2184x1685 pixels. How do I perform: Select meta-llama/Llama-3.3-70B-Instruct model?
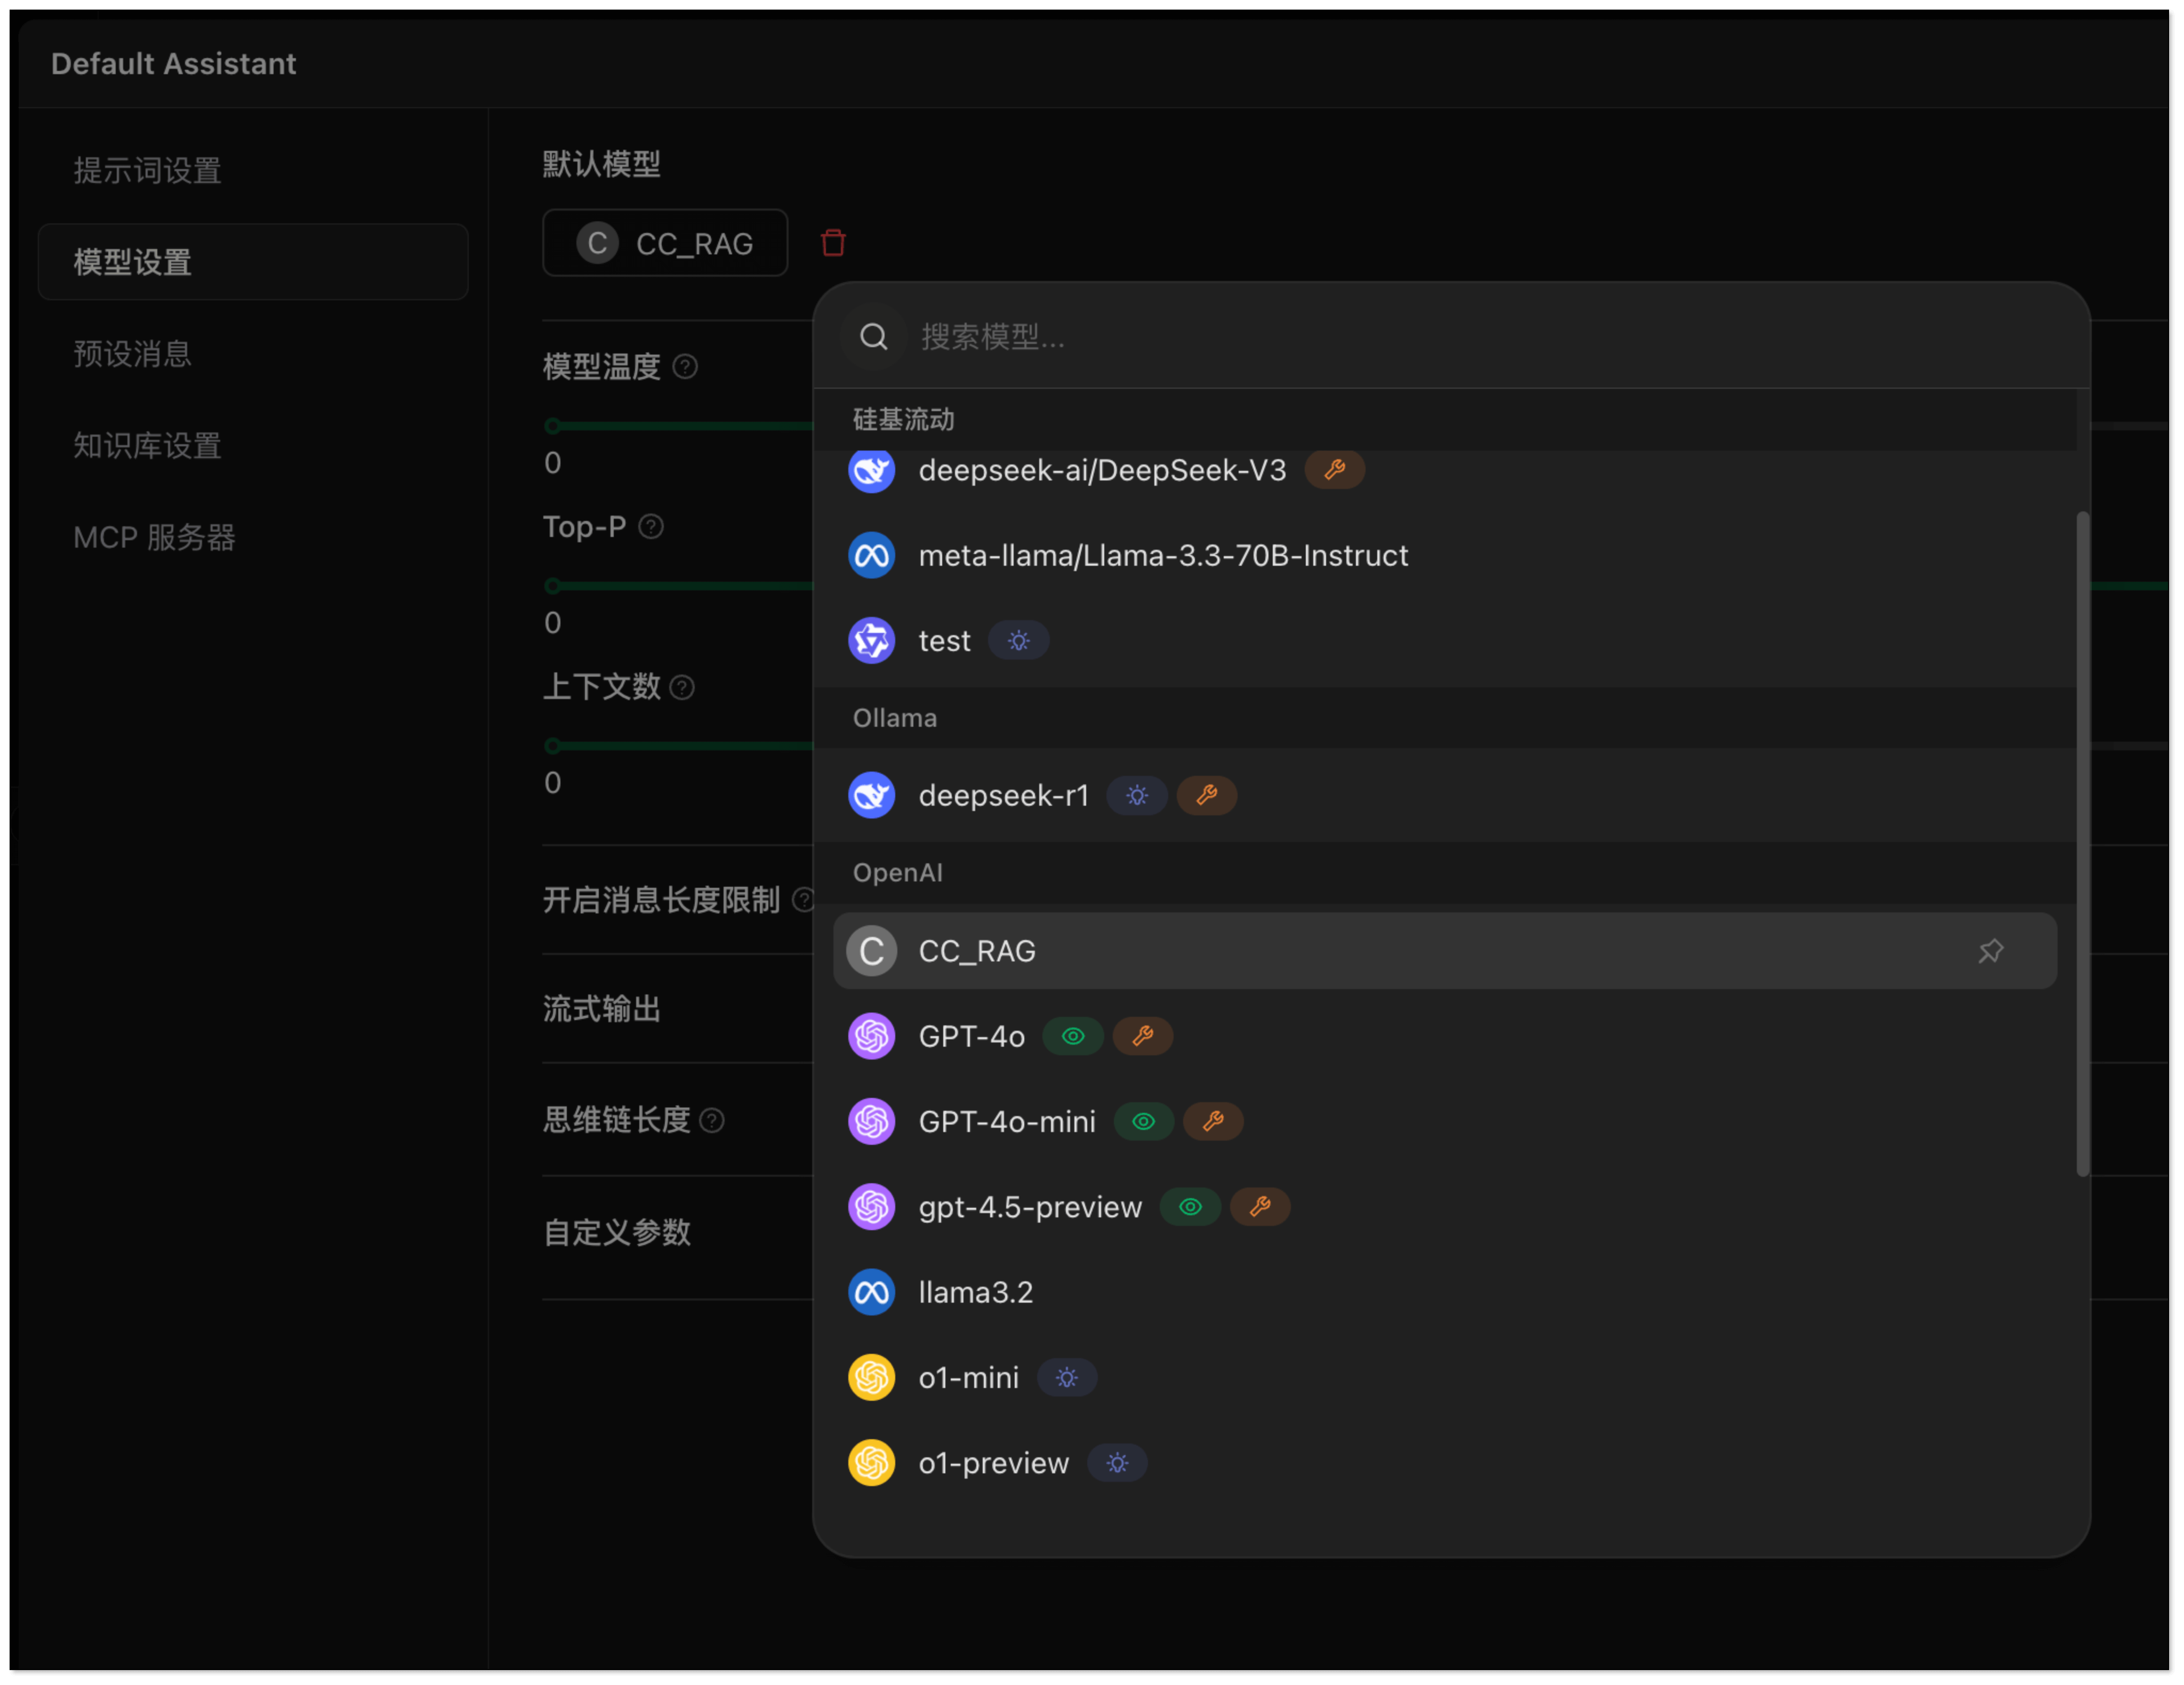(x=1445, y=556)
